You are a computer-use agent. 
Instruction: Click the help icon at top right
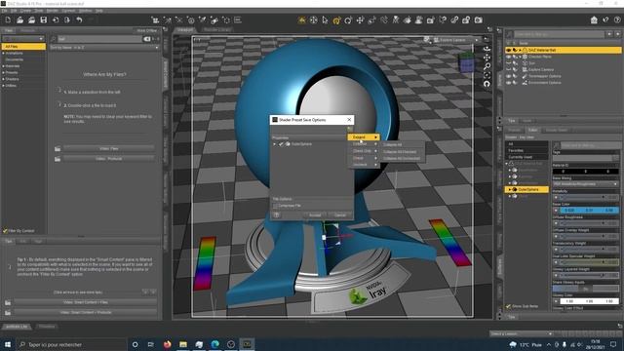pos(617,19)
